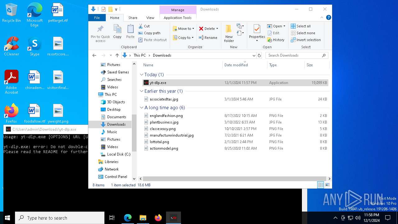398x224 pixels.
Task: Click This PC in the address bar
Action: 140,55
